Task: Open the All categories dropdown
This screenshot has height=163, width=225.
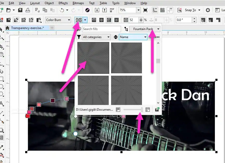Action: pos(96,37)
